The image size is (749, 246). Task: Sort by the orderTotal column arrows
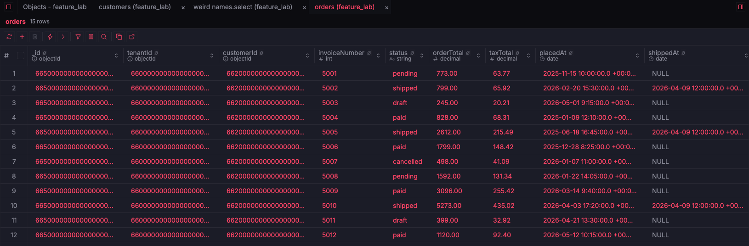point(478,56)
